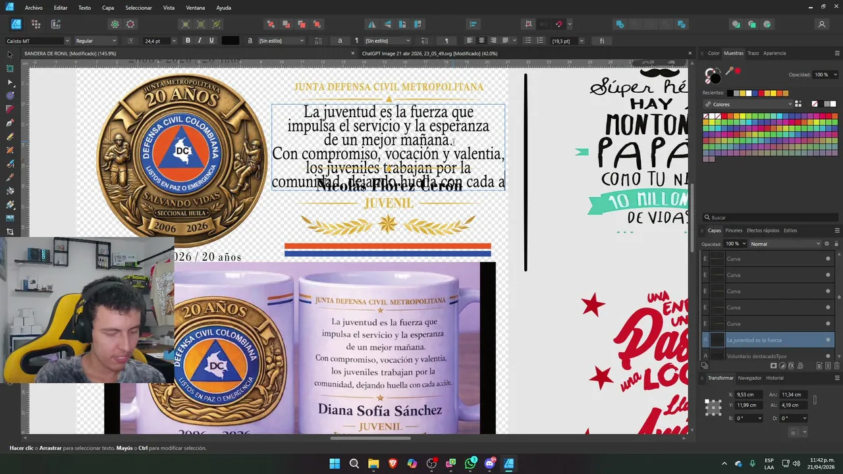This screenshot has height=474, width=843.
Task: Switch to the Navegador tab
Action: (x=749, y=378)
